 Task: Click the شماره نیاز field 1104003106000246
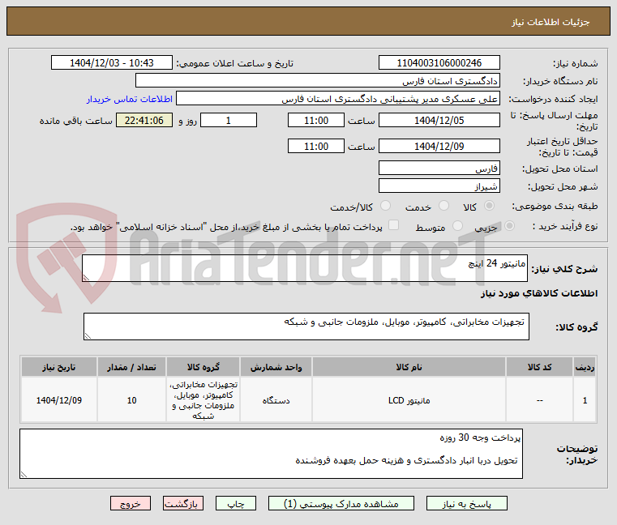pyautogui.click(x=439, y=62)
